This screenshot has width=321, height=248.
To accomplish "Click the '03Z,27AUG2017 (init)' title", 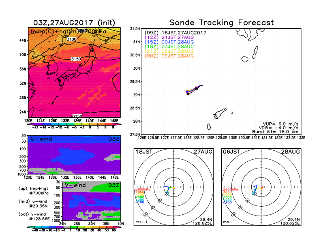I will [x=74, y=23].
